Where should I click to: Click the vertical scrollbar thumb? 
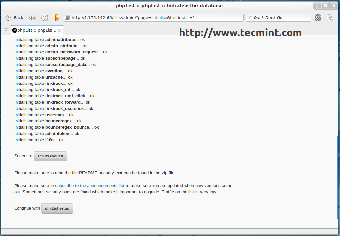337,177
